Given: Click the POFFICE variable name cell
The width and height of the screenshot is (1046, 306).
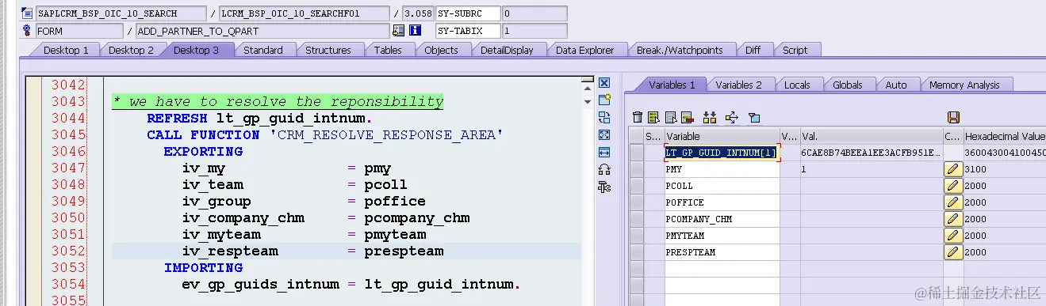Looking at the screenshot, I should click(x=722, y=202).
